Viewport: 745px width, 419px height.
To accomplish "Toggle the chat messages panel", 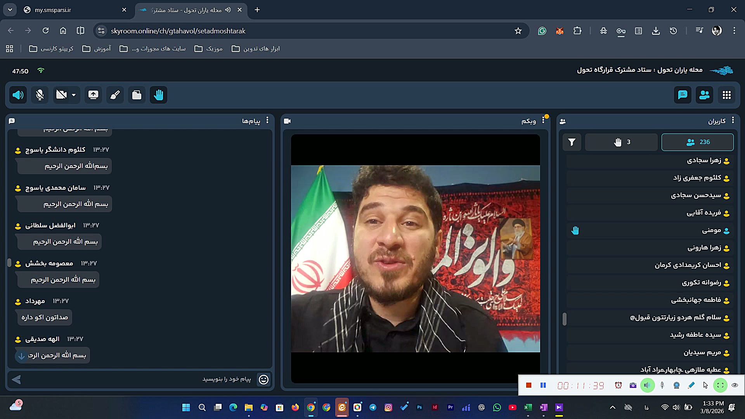I will [683, 95].
